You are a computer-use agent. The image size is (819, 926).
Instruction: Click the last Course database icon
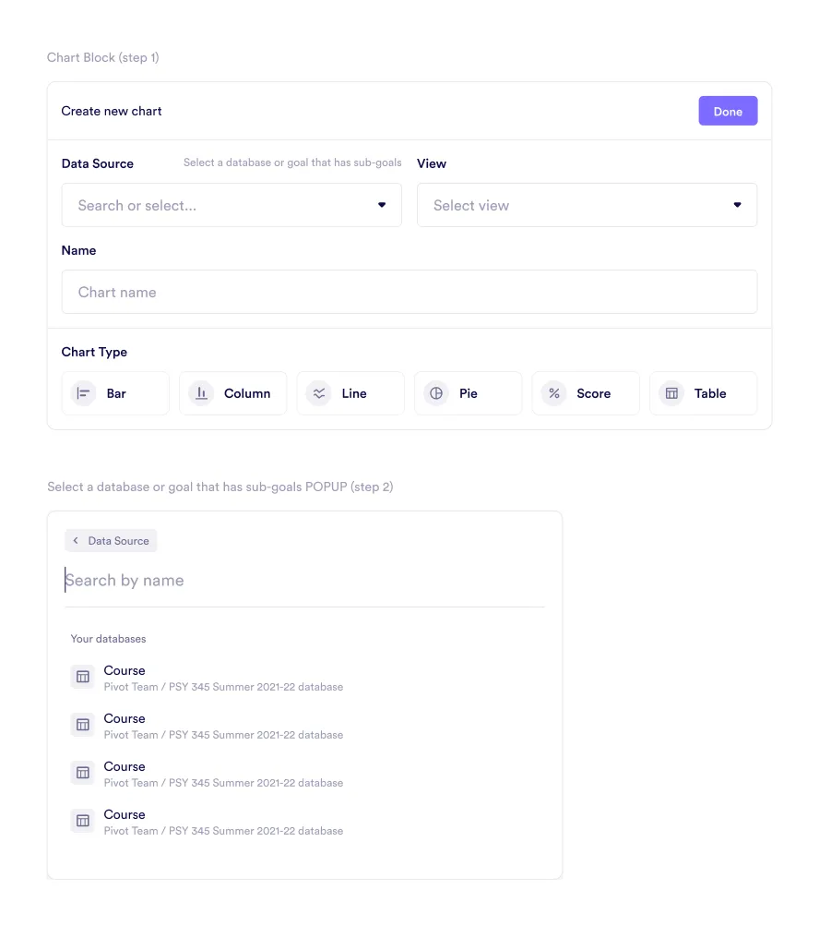pos(83,821)
